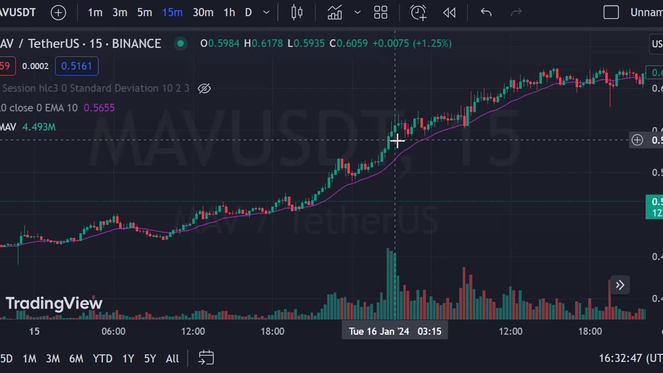The image size is (663, 373).
Task: Click the 16:32:47 UTC clock
Action: [x=630, y=358]
